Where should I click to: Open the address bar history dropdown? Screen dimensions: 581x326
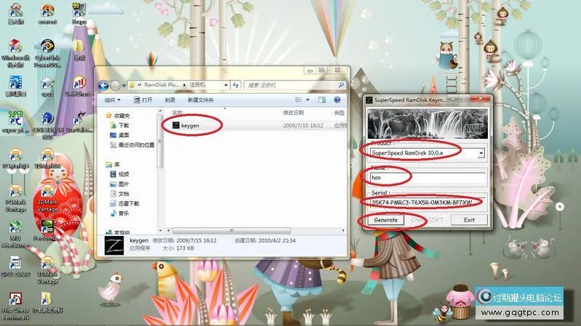[x=225, y=85]
